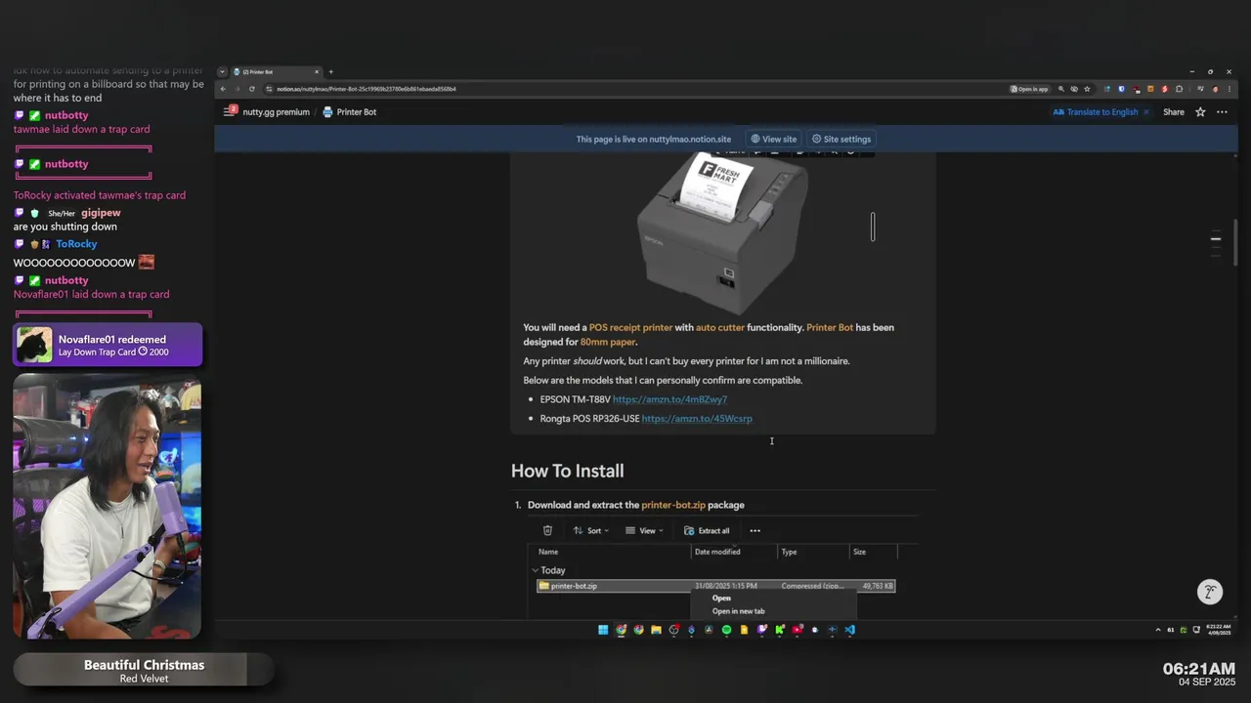Open Site settings

(x=841, y=139)
